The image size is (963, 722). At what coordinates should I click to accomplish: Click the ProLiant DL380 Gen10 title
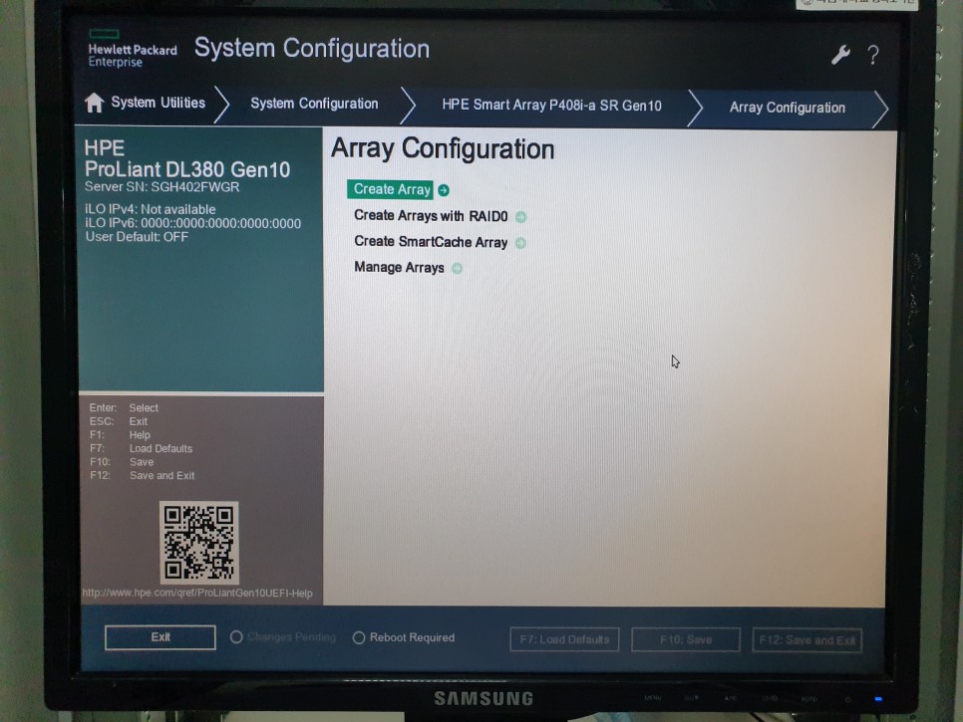point(187,169)
